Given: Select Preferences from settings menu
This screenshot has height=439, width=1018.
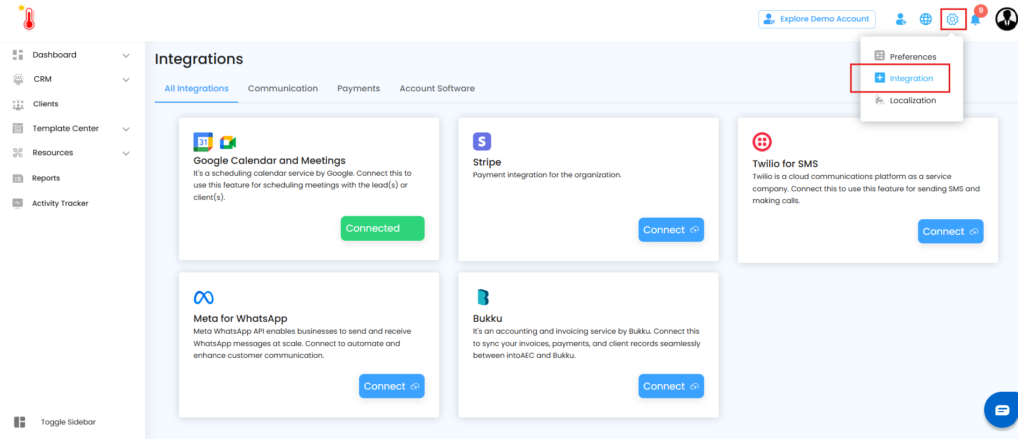Looking at the screenshot, I should pos(912,56).
